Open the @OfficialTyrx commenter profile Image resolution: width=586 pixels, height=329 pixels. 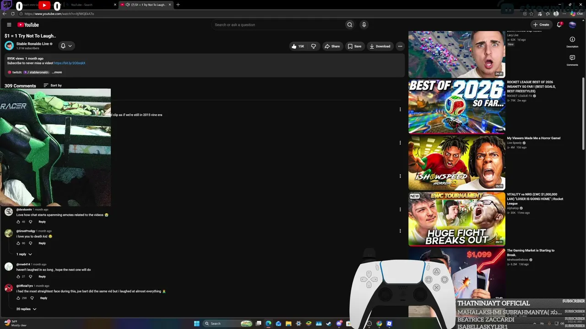(9, 288)
